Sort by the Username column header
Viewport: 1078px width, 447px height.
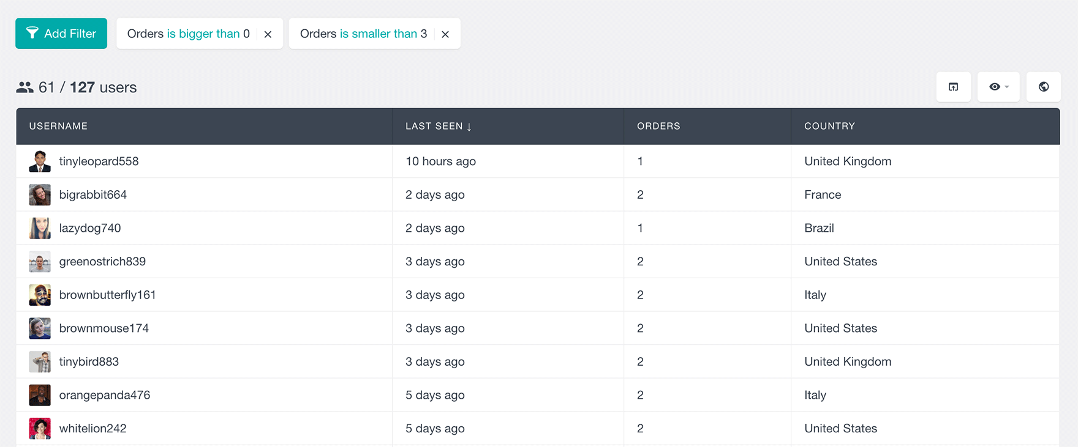tap(58, 126)
